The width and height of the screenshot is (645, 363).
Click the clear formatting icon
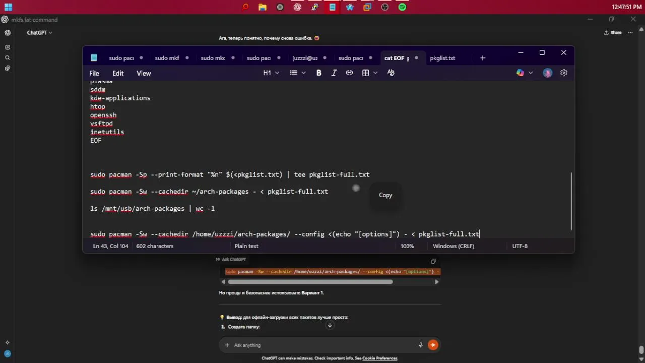pos(391,73)
